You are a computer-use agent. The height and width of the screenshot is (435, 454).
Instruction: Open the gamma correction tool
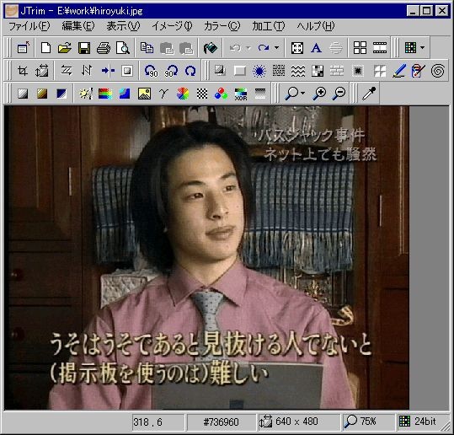click(x=163, y=94)
